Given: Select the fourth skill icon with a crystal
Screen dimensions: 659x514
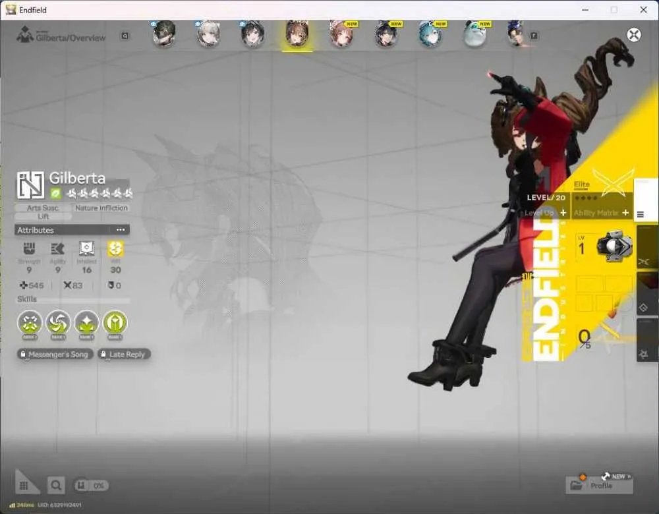Looking at the screenshot, I should point(115,323).
